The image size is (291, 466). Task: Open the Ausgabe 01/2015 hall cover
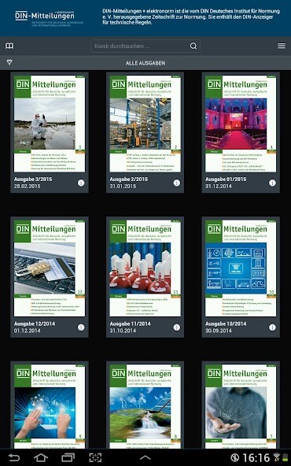click(241, 124)
